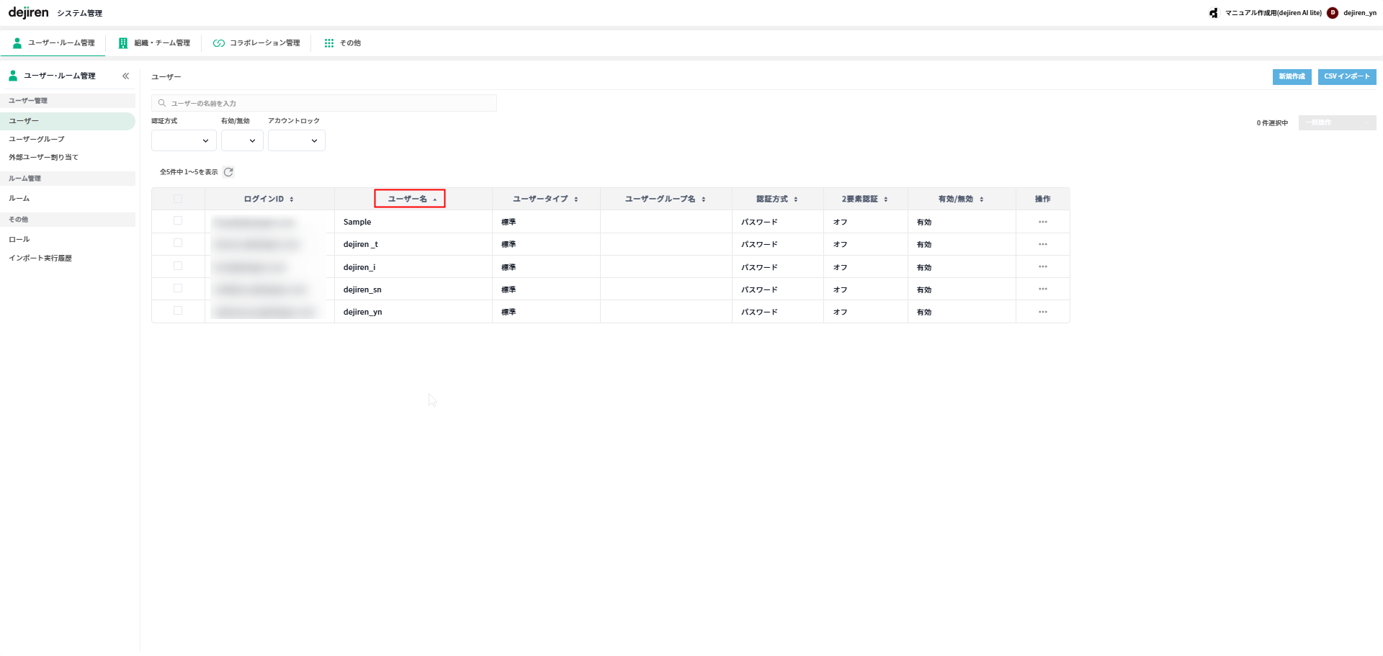Open the three-dot actions menu for Sample
1383x656 pixels.
[1042, 222]
